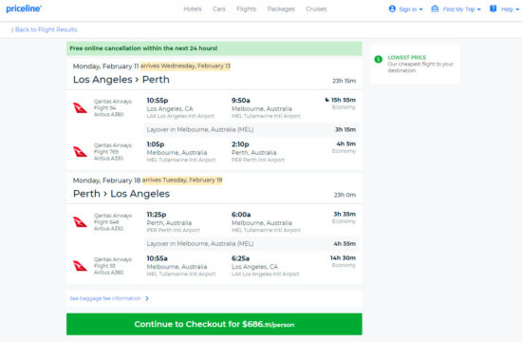
Task: Click the 'Los Angeles > Perth' heading
Action: pyautogui.click(x=121, y=80)
